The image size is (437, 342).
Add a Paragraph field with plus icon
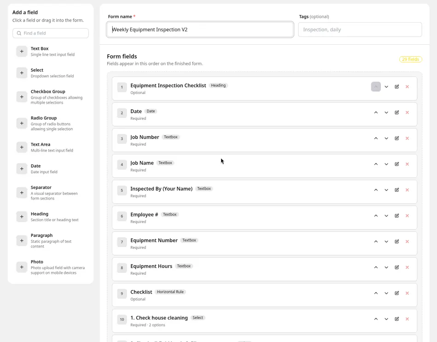pos(22,241)
